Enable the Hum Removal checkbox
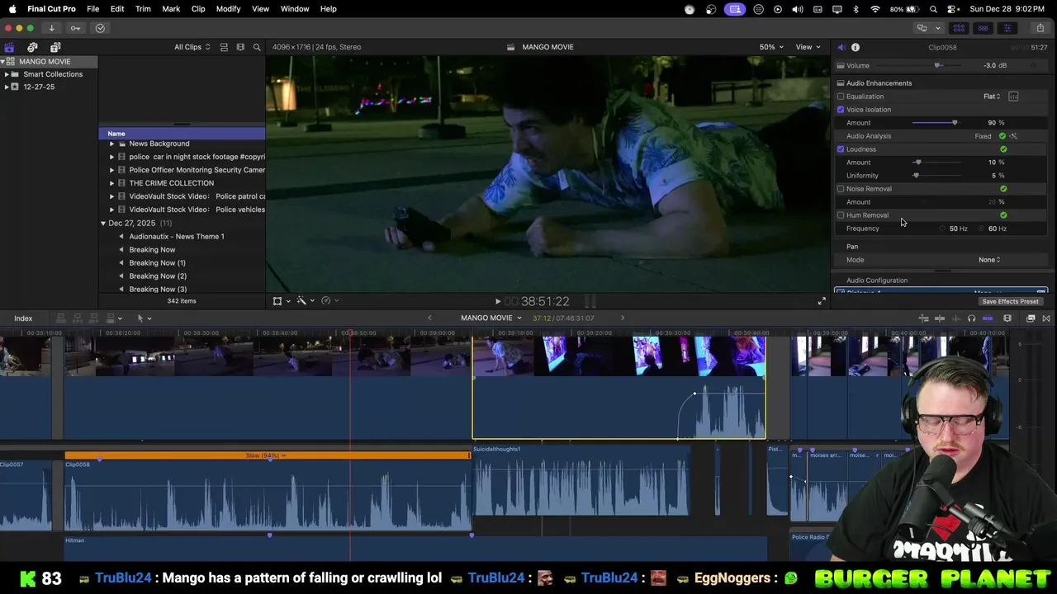 pos(841,215)
